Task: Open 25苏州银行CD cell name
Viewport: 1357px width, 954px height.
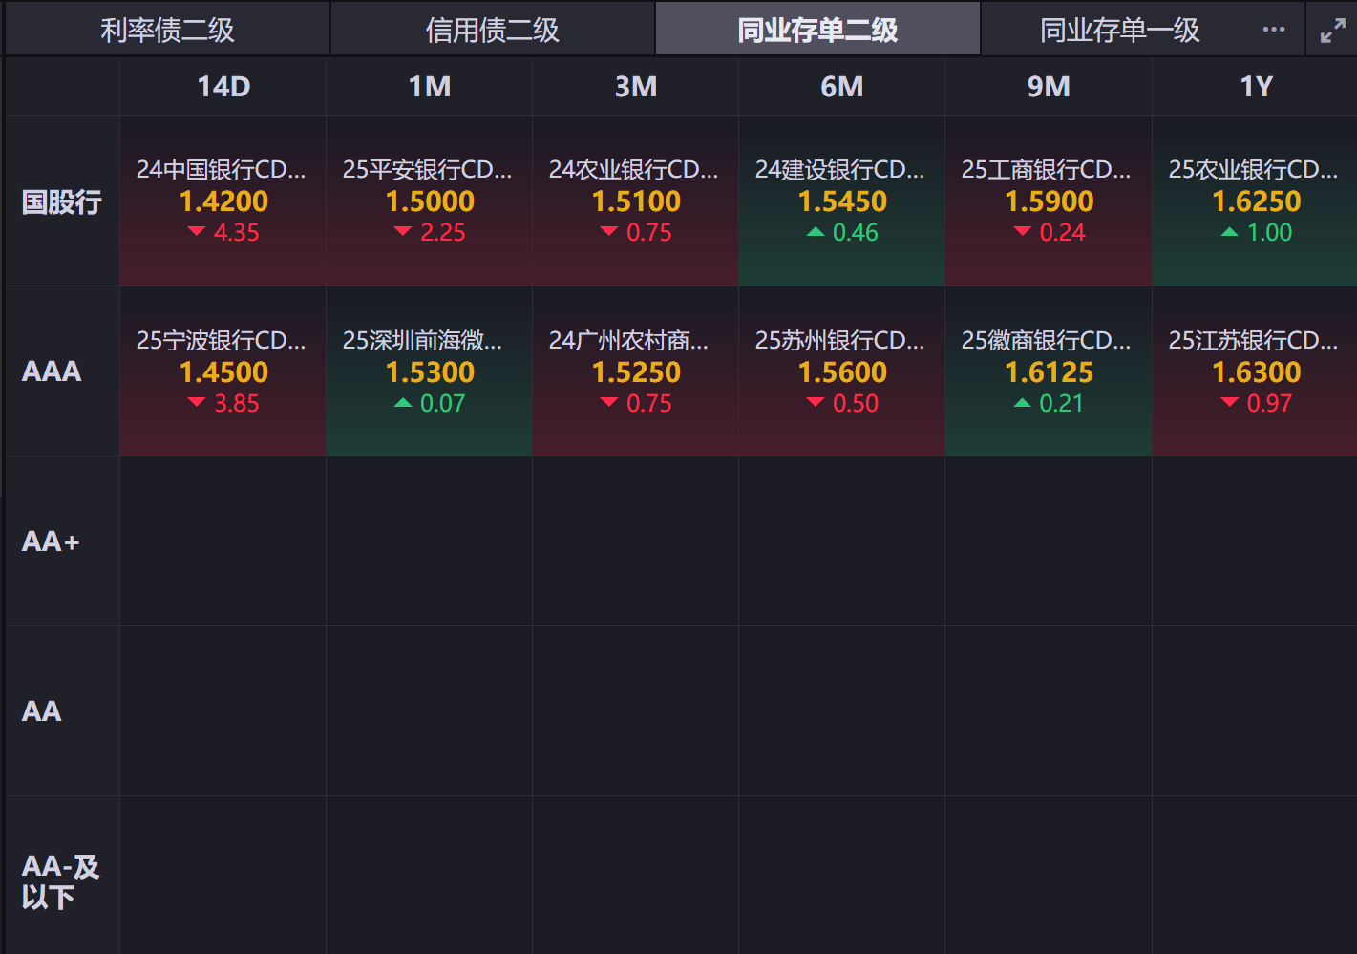Action: (x=839, y=340)
